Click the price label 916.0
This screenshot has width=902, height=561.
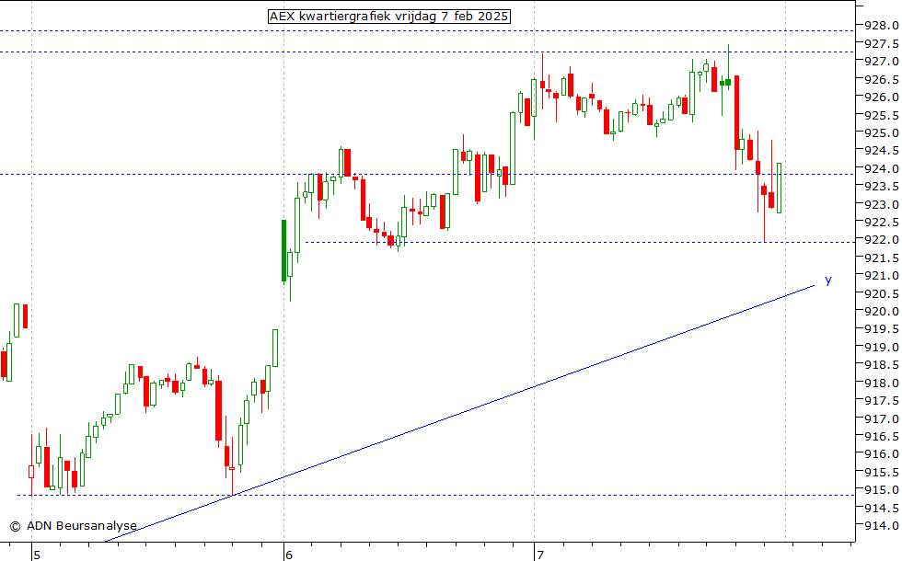point(882,454)
